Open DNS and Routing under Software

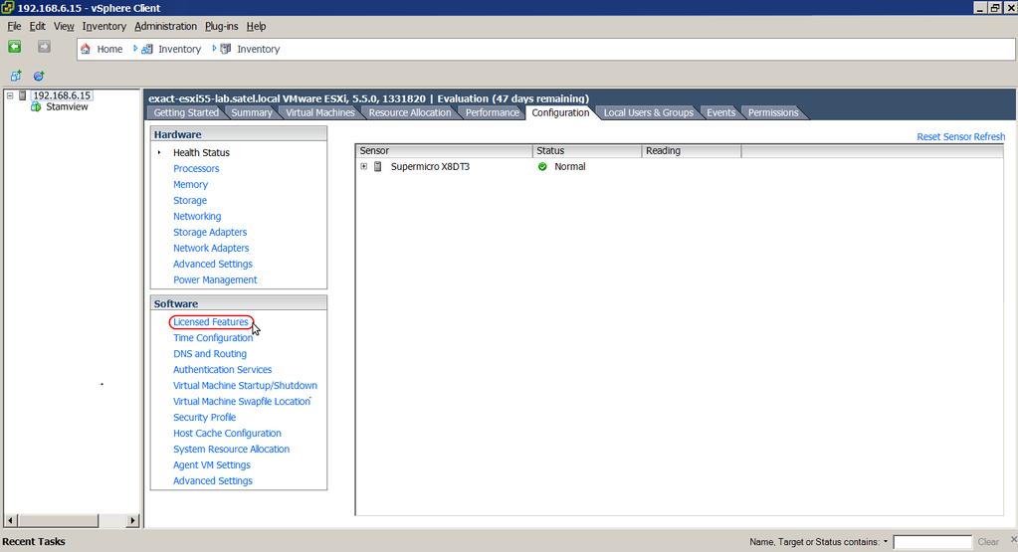pyautogui.click(x=210, y=353)
